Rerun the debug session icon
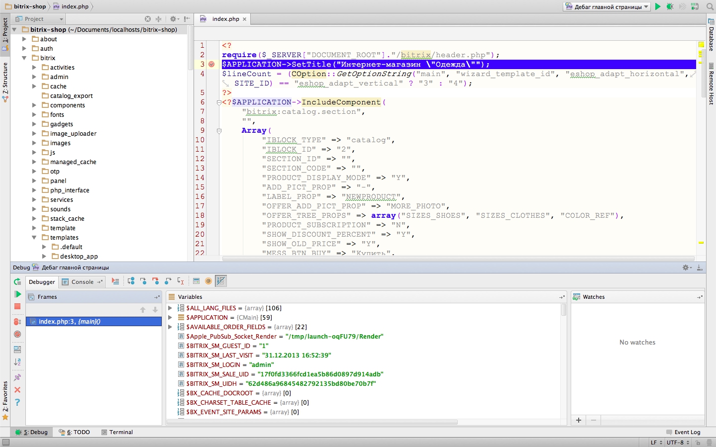Image resolution: width=716 pixels, height=447 pixels. coord(17,282)
